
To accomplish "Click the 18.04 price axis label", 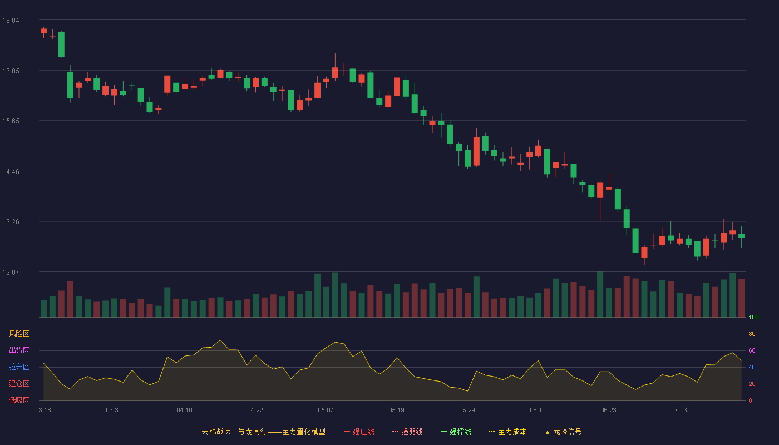I will [x=11, y=21].
